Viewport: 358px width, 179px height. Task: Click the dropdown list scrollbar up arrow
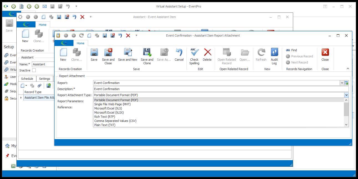(x=346, y=100)
